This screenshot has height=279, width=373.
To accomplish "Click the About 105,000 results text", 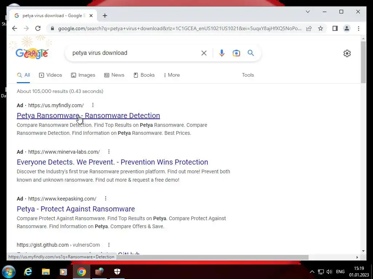I will tap(60, 91).
